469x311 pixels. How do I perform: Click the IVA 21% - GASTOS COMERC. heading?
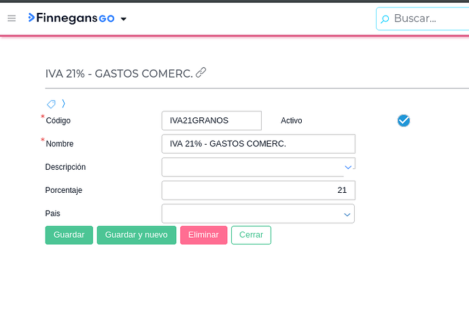[x=119, y=73]
